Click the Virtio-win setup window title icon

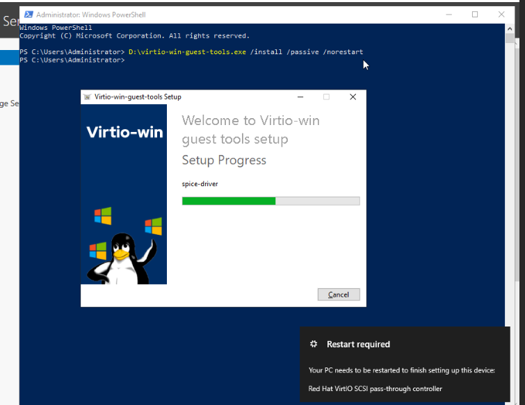pyautogui.click(x=88, y=97)
